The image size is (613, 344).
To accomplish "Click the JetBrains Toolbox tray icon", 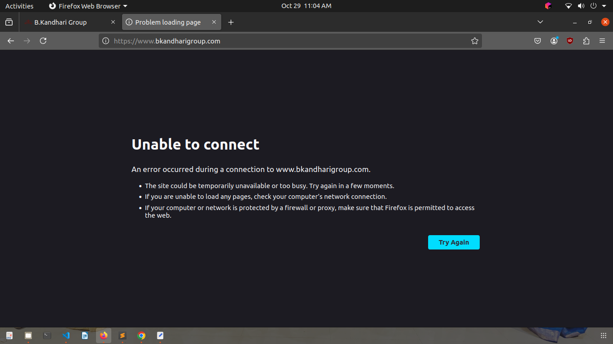I will click(x=548, y=6).
